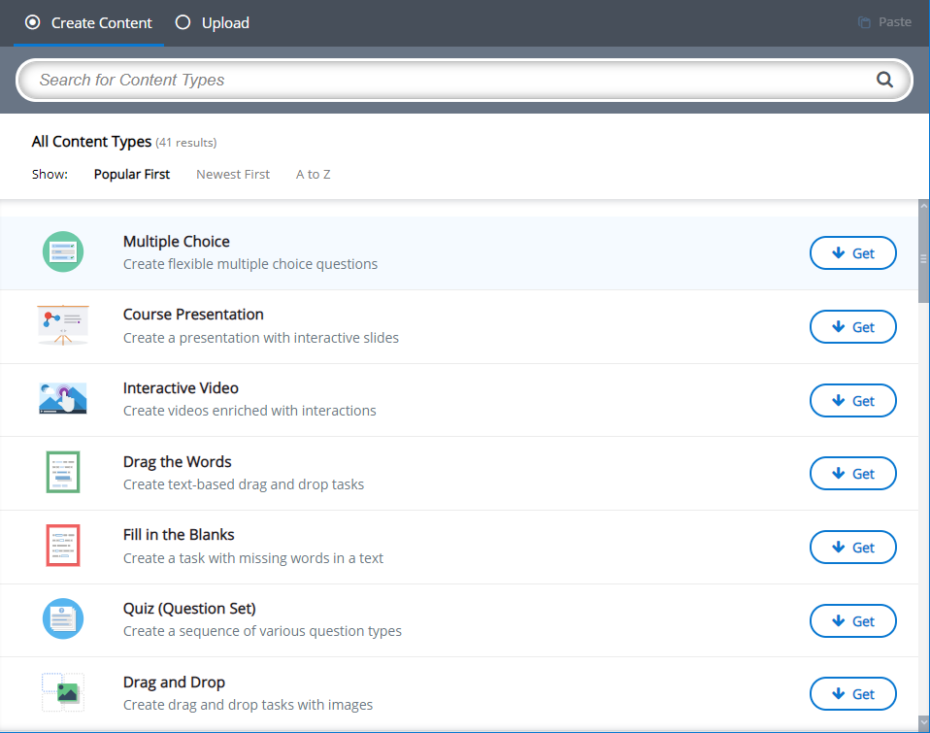Sort content types A to Z

(x=314, y=175)
